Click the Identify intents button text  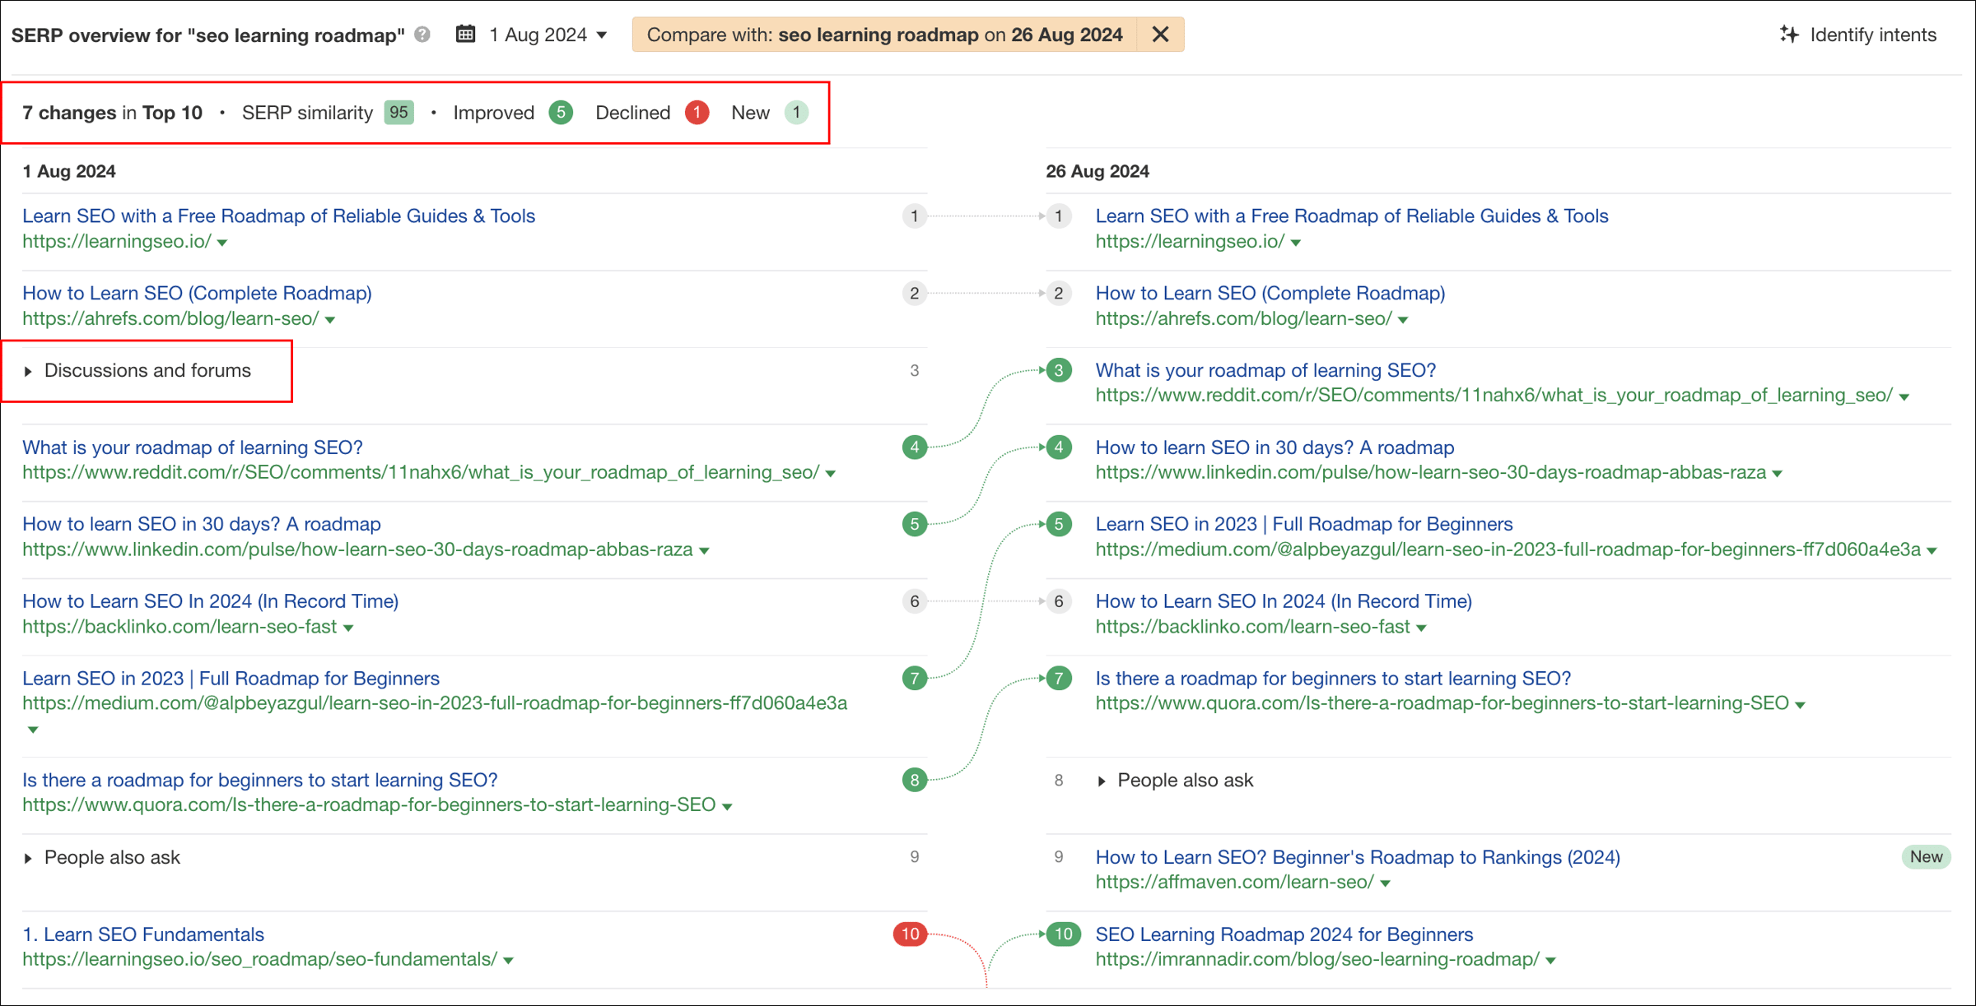click(x=1872, y=35)
